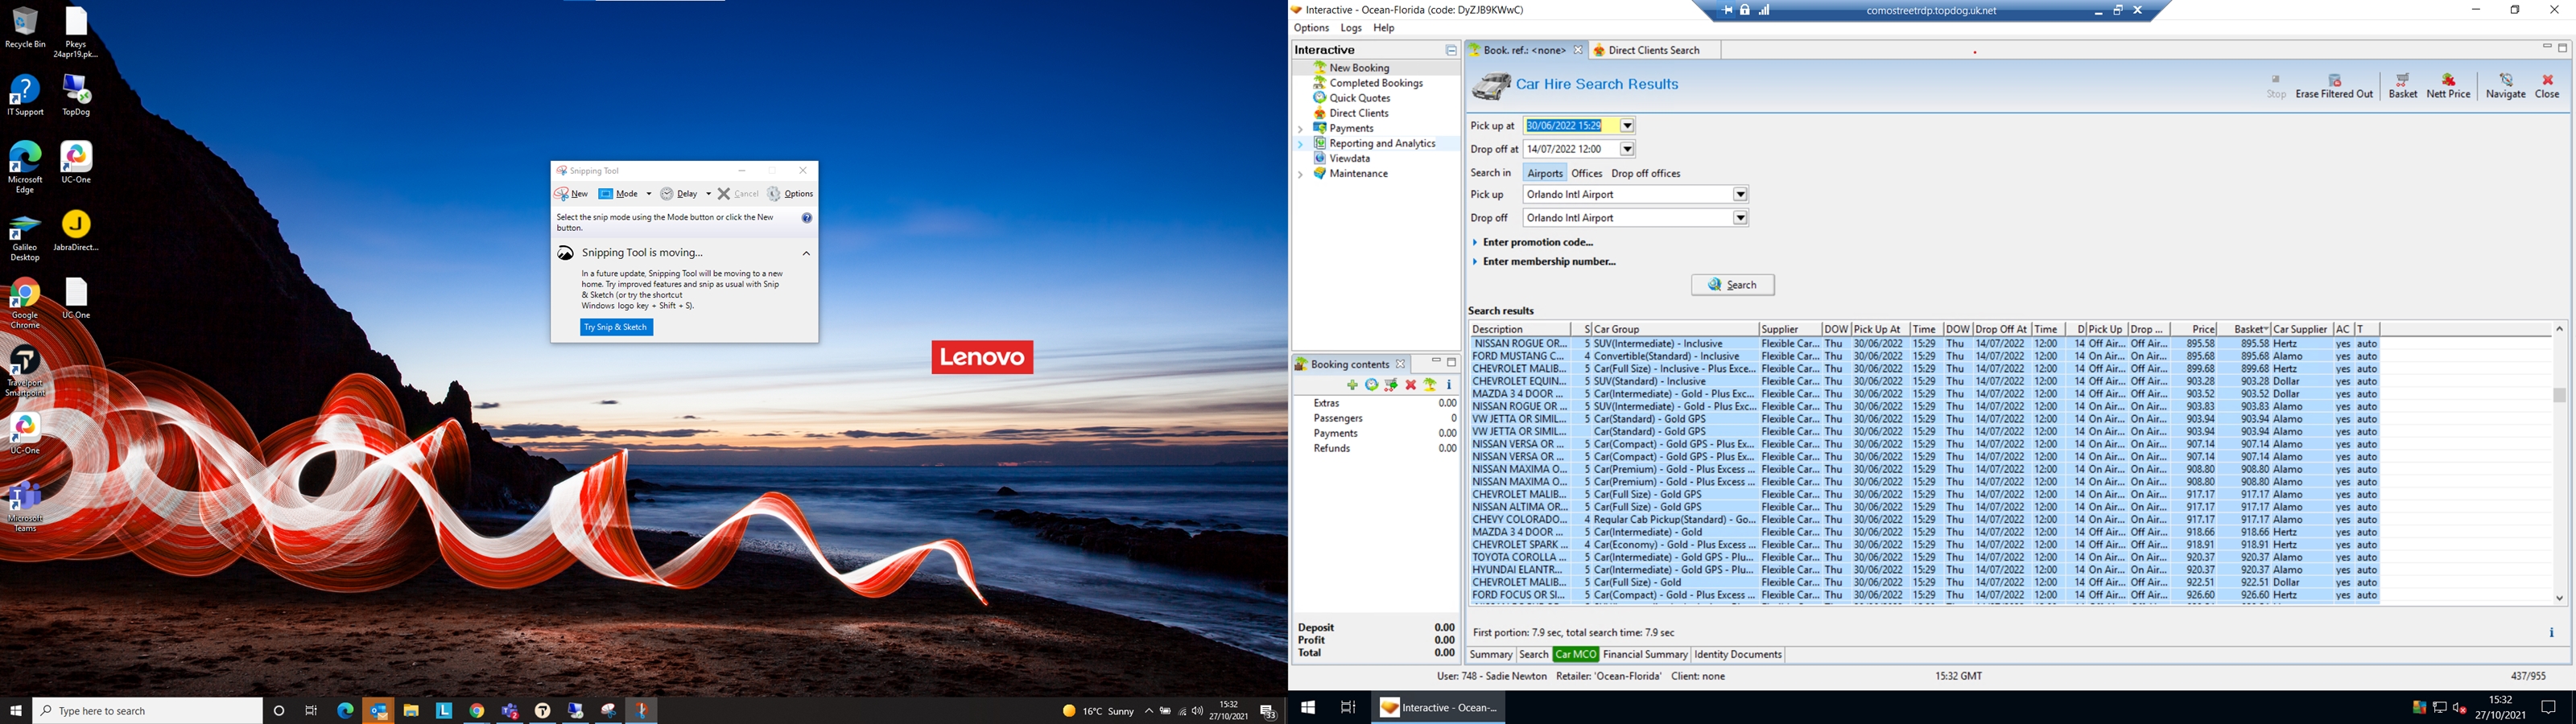Open Outlook from the taskbar
Viewport: 2576px width, 724px height.
click(378, 711)
